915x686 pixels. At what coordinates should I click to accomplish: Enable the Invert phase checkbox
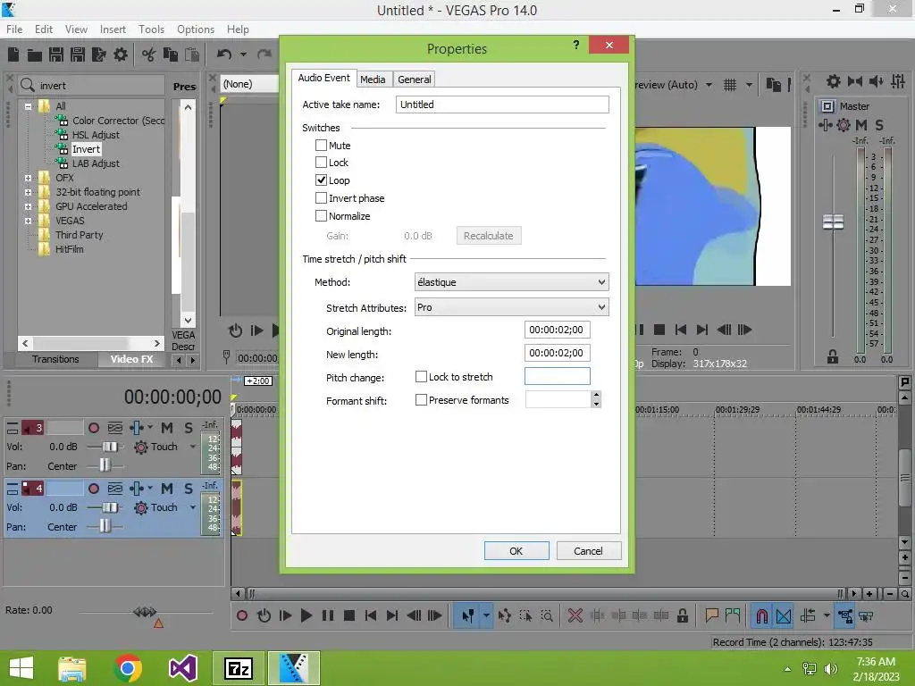click(x=321, y=197)
